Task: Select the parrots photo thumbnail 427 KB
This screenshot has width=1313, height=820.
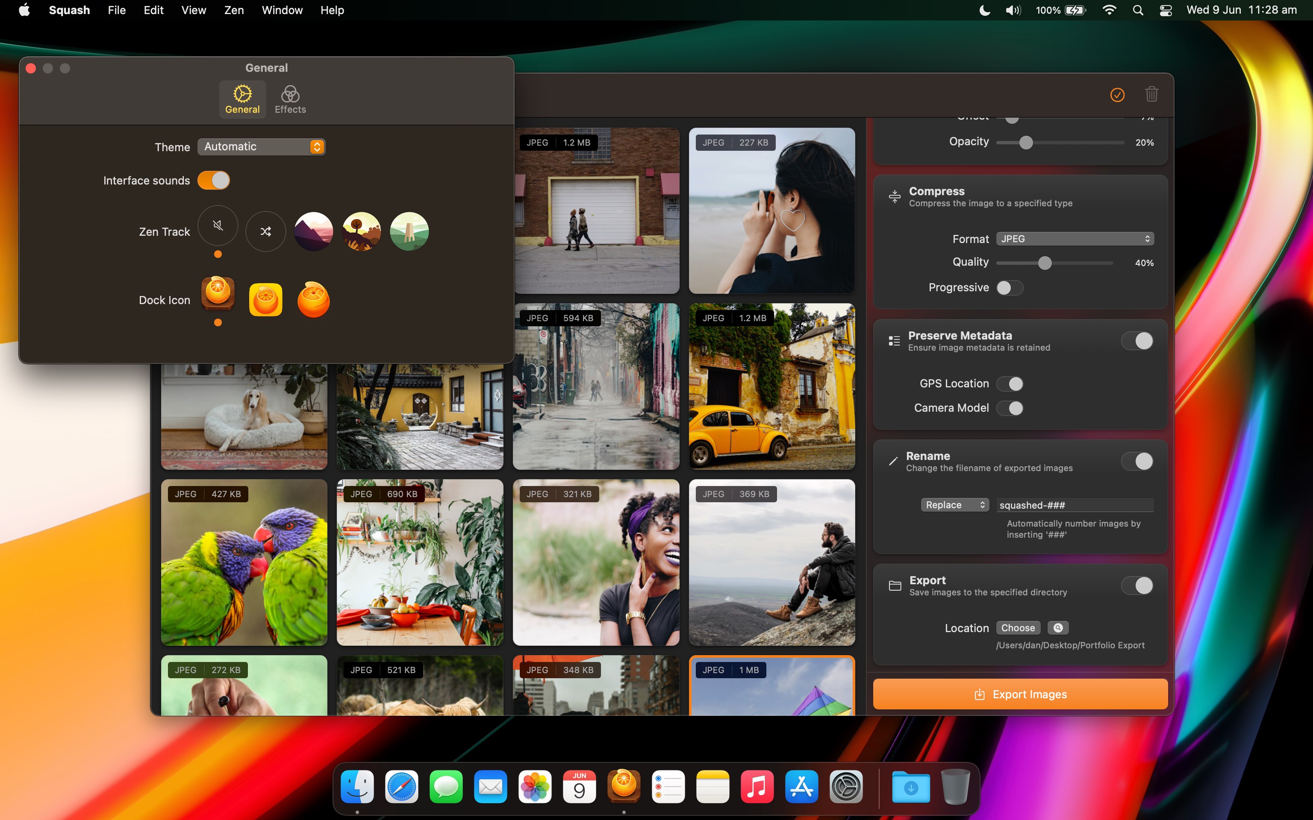Action: 244,562
